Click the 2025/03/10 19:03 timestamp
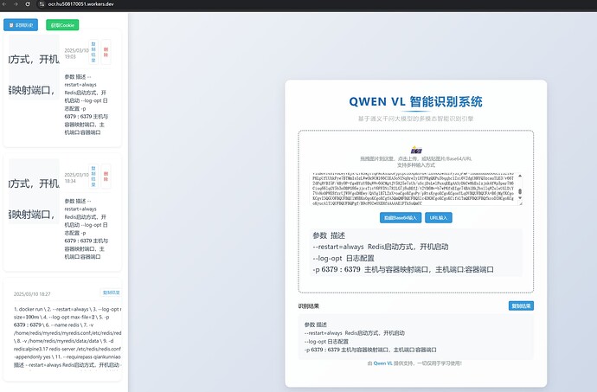 point(76,54)
